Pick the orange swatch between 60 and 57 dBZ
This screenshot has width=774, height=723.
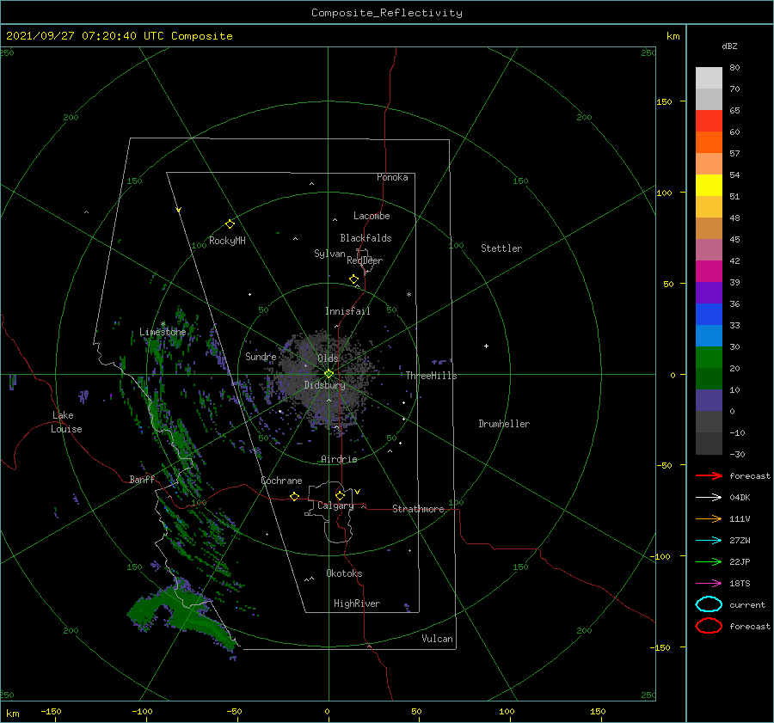(709, 143)
